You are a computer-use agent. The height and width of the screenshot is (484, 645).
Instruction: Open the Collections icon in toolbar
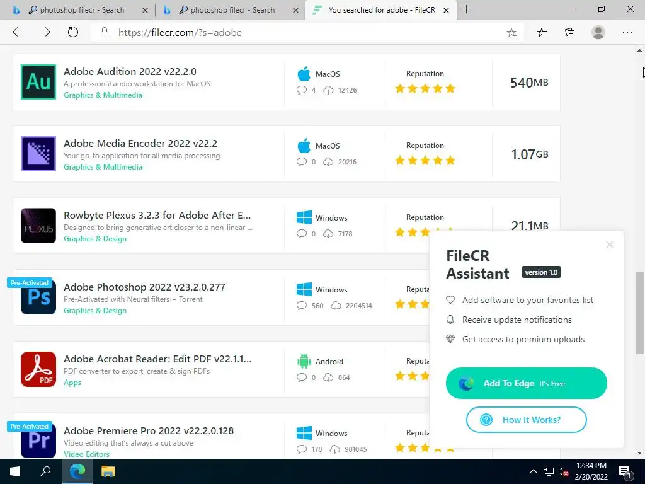click(x=569, y=33)
